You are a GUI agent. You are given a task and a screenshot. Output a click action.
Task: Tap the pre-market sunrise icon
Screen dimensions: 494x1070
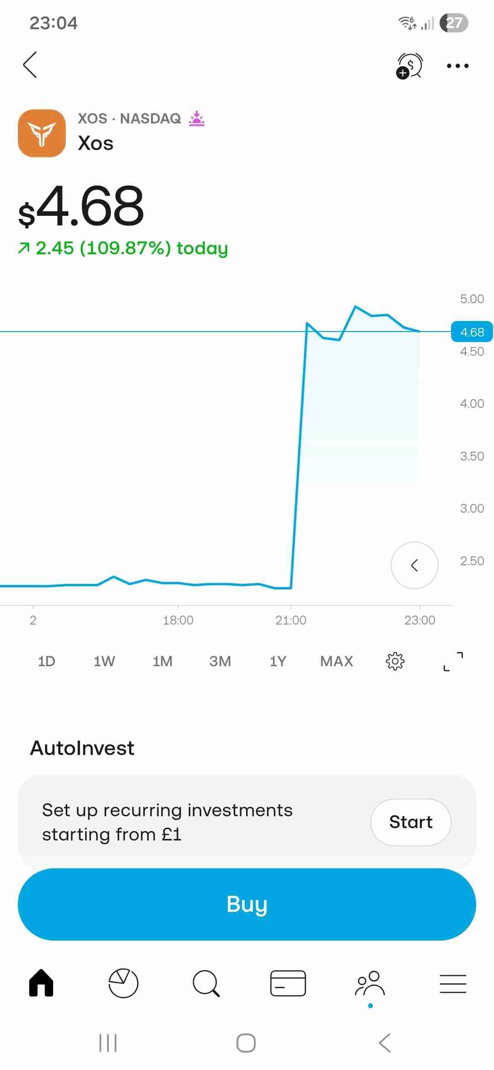coord(197,118)
